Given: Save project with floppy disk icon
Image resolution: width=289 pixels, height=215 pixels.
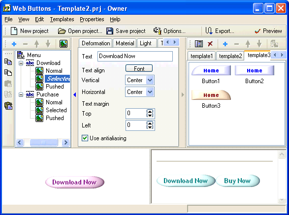Looking at the screenshot, I should click(x=110, y=31).
